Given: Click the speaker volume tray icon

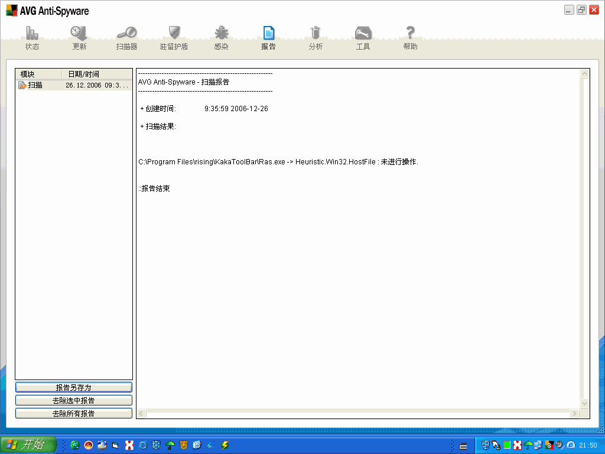Looking at the screenshot, I should (560, 445).
